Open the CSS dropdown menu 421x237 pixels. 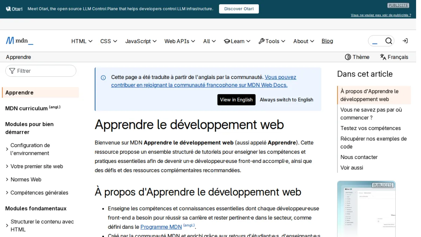point(109,41)
